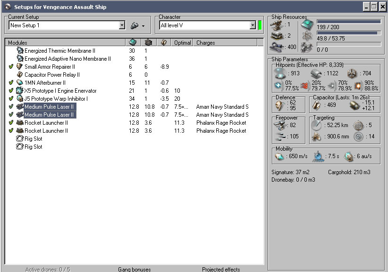Click the EM resistance icon
The height and width of the screenshot is (272, 388).
pyautogui.click(x=278, y=85)
